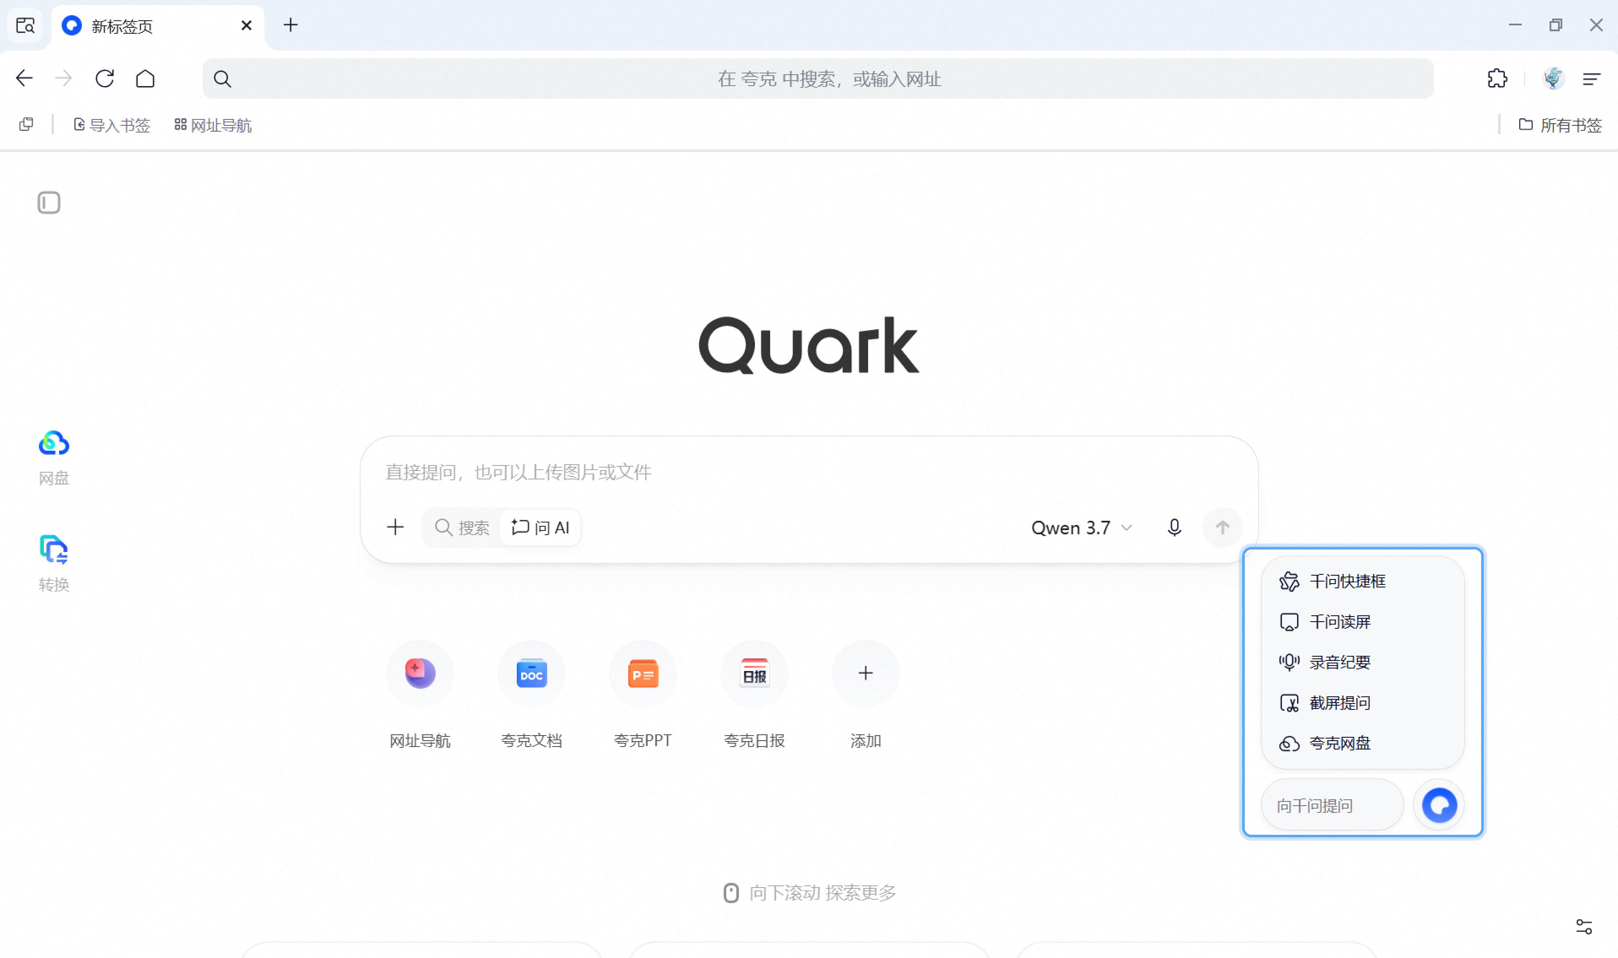The height and width of the screenshot is (958, 1618).
Task: Open the 夸克文档 shortcut tile
Action: tap(531, 695)
